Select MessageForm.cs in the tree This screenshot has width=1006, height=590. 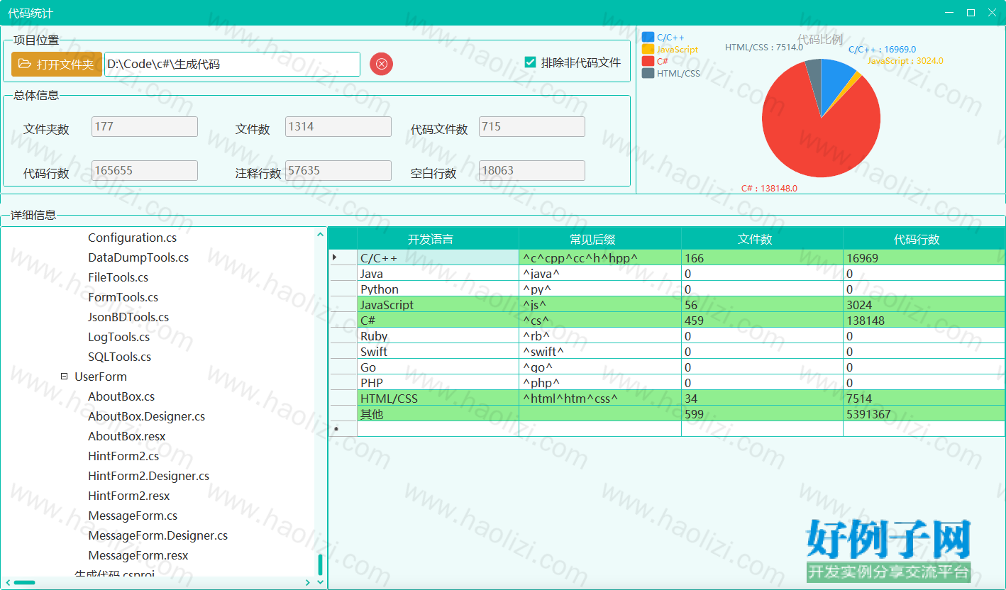(x=133, y=516)
